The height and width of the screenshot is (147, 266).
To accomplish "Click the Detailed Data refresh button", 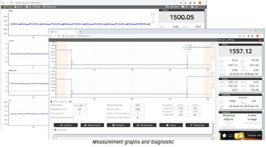I will 197,125.
